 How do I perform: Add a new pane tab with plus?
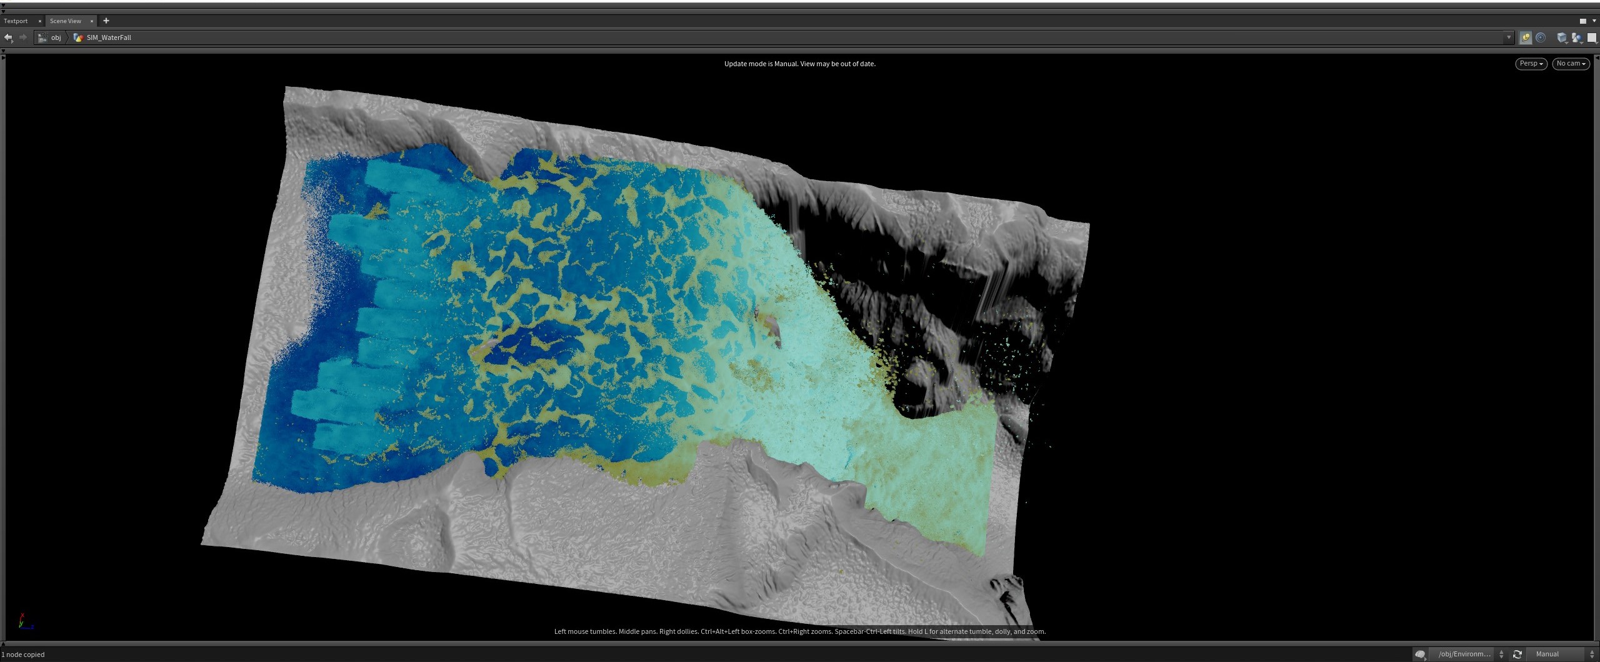click(106, 21)
